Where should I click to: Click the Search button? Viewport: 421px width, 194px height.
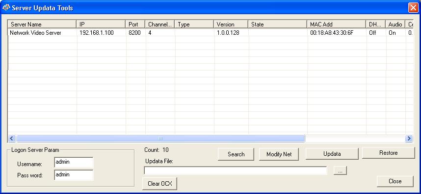tap(236, 154)
